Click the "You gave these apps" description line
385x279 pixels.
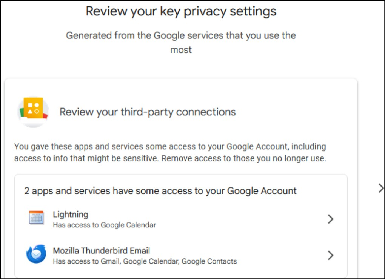click(170, 146)
